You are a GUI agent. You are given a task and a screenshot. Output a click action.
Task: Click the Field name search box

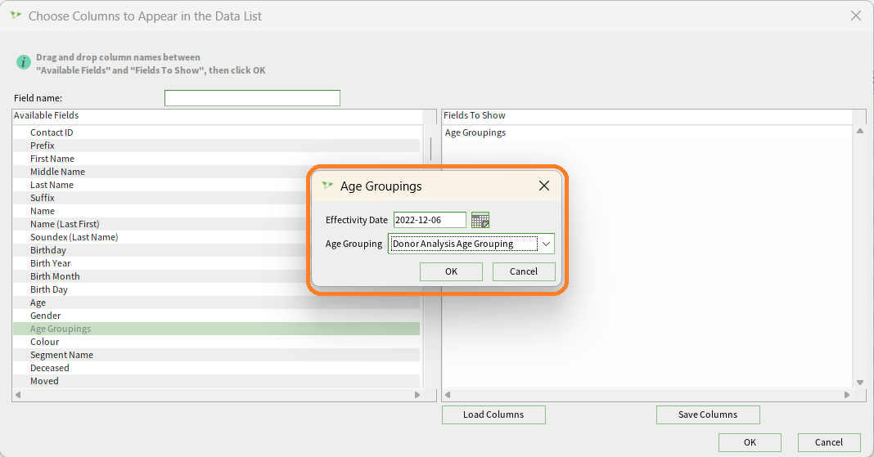[x=252, y=98]
